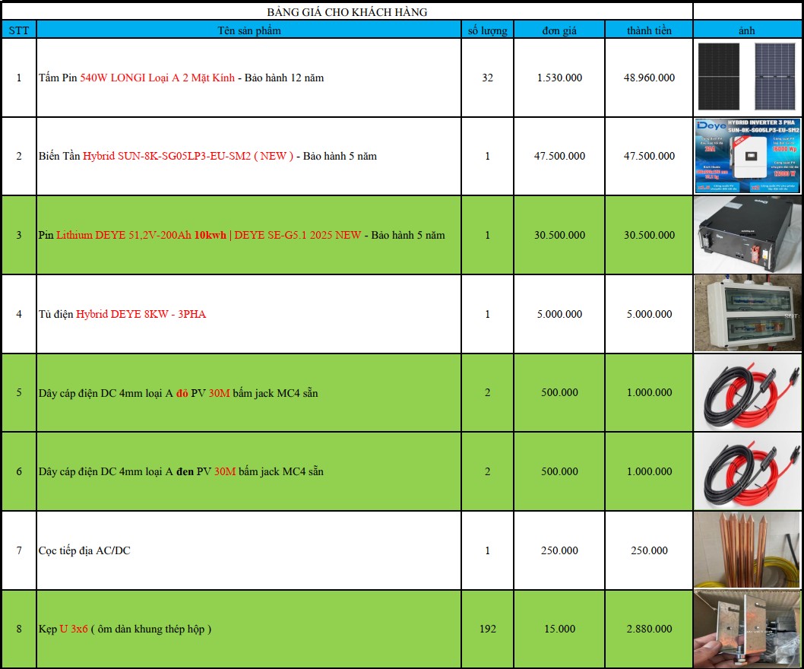The width and height of the screenshot is (804, 669).
Task: Select the quantity cell with 192
Action: click(488, 629)
